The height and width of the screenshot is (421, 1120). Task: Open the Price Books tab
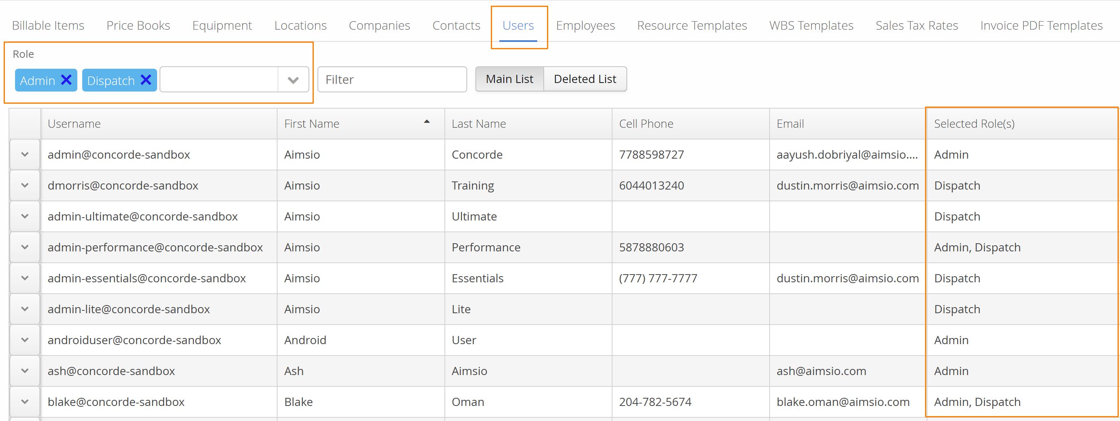[x=138, y=26]
